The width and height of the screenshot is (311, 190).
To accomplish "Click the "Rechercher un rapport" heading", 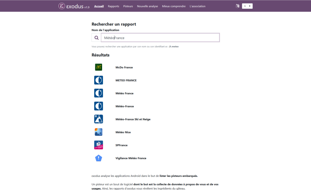I will (x=114, y=24).
